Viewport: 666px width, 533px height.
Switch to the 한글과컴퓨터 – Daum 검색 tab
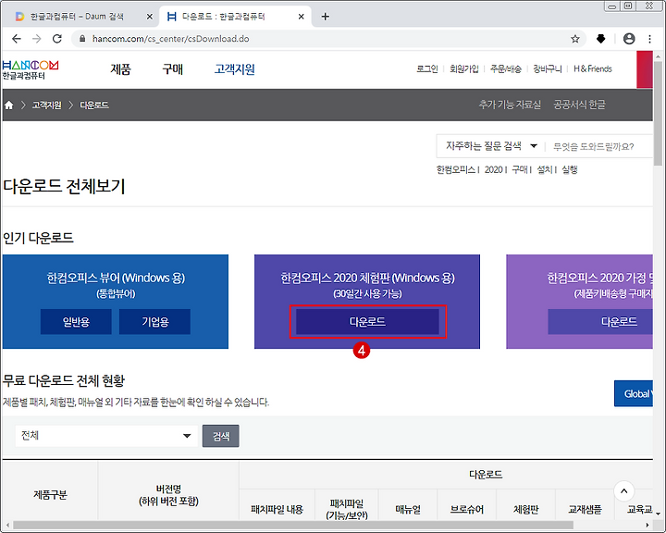(77, 17)
